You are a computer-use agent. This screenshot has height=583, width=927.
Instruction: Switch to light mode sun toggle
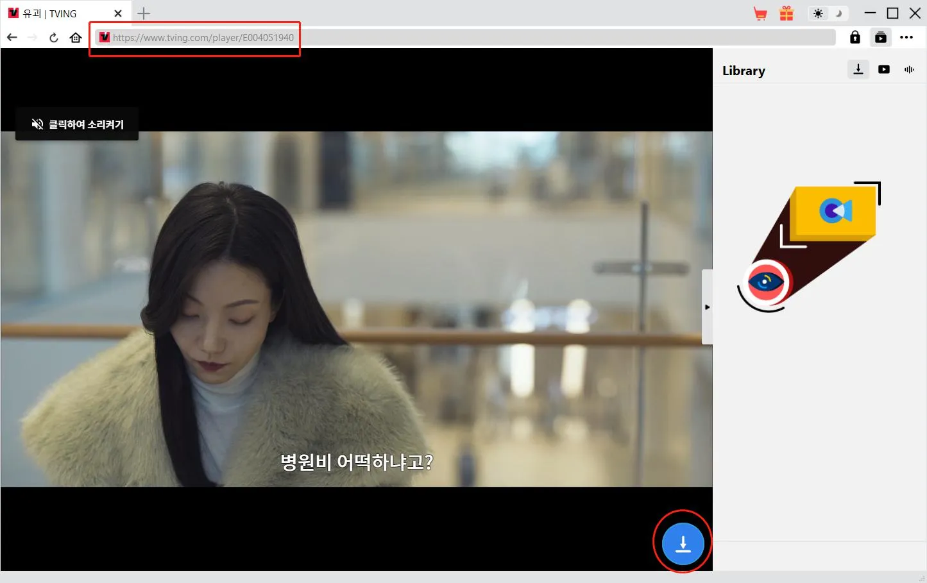pos(818,13)
